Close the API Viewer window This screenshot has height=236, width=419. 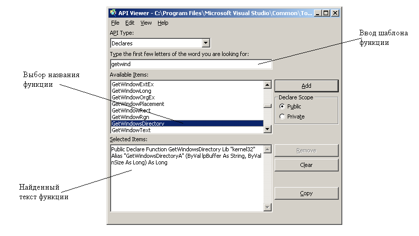[335, 13]
